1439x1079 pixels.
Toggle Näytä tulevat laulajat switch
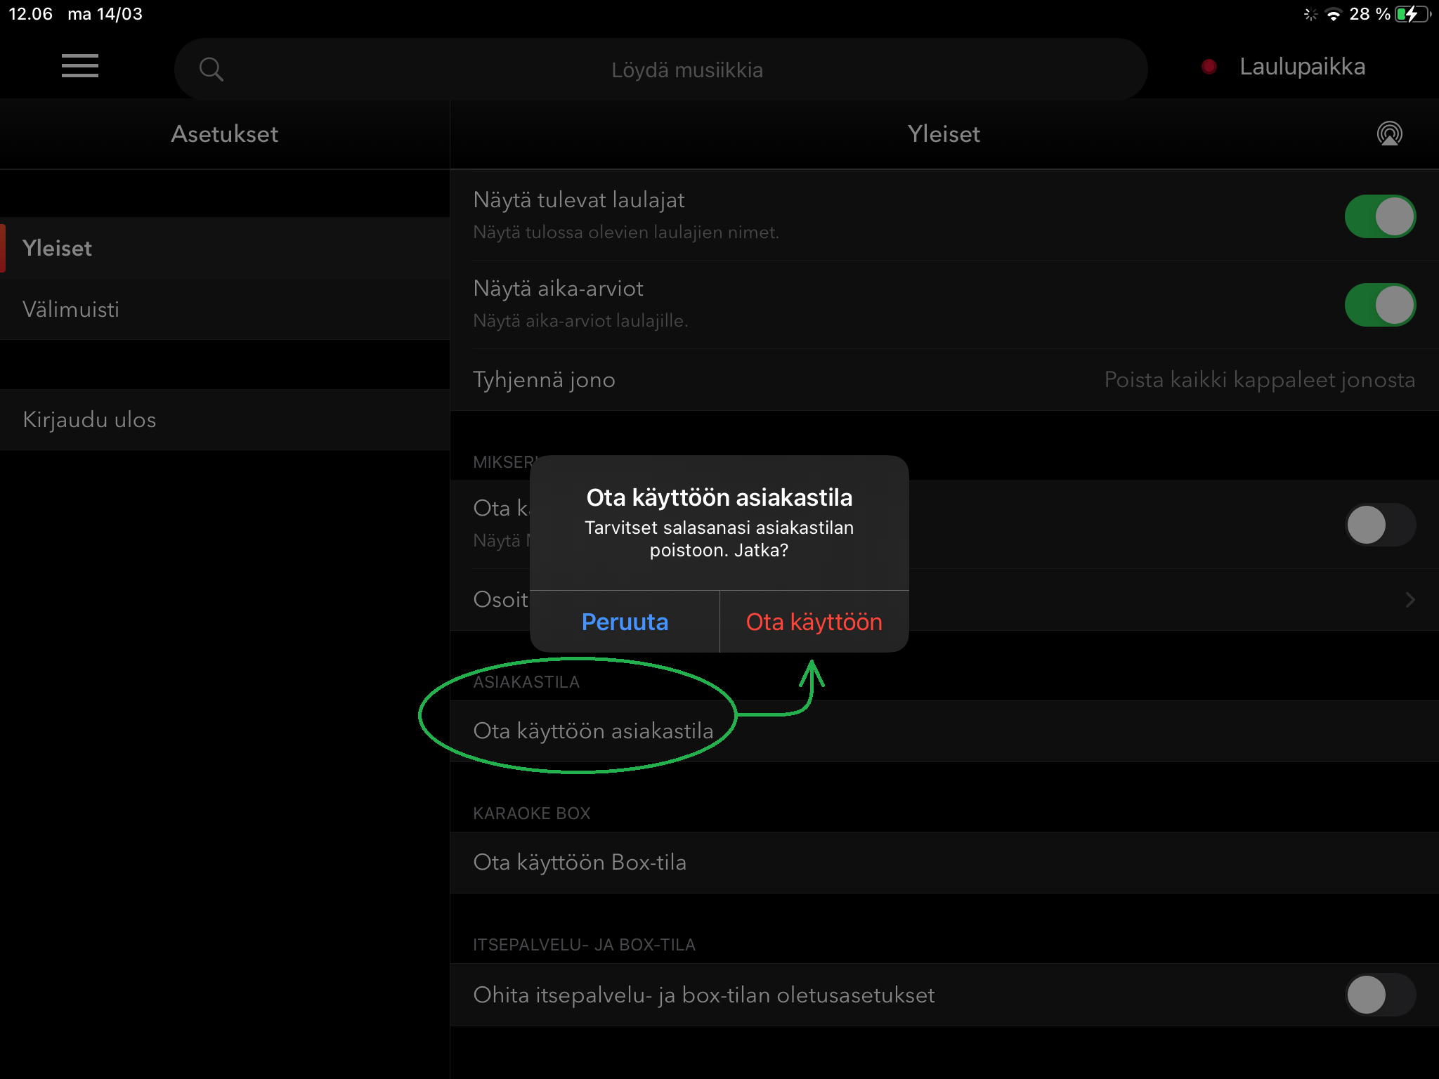coord(1380,216)
